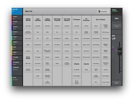This screenshot has height=101, width=134.
Task: Adjust the Main L/R fader
Action: tap(119, 51)
